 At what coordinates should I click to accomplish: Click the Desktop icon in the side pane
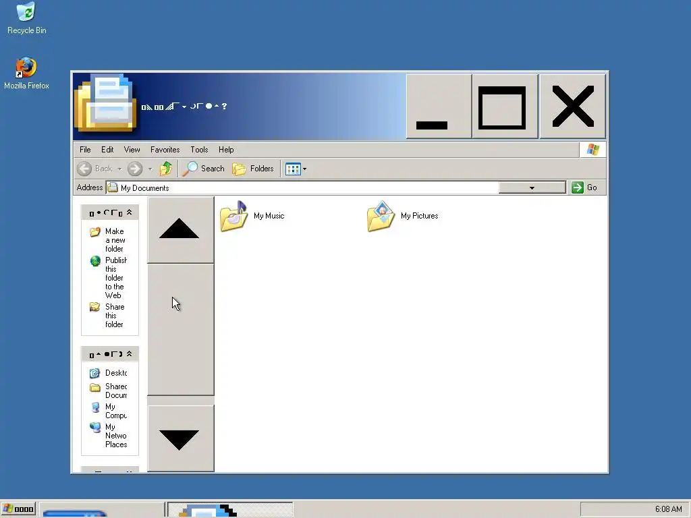pyautogui.click(x=94, y=374)
